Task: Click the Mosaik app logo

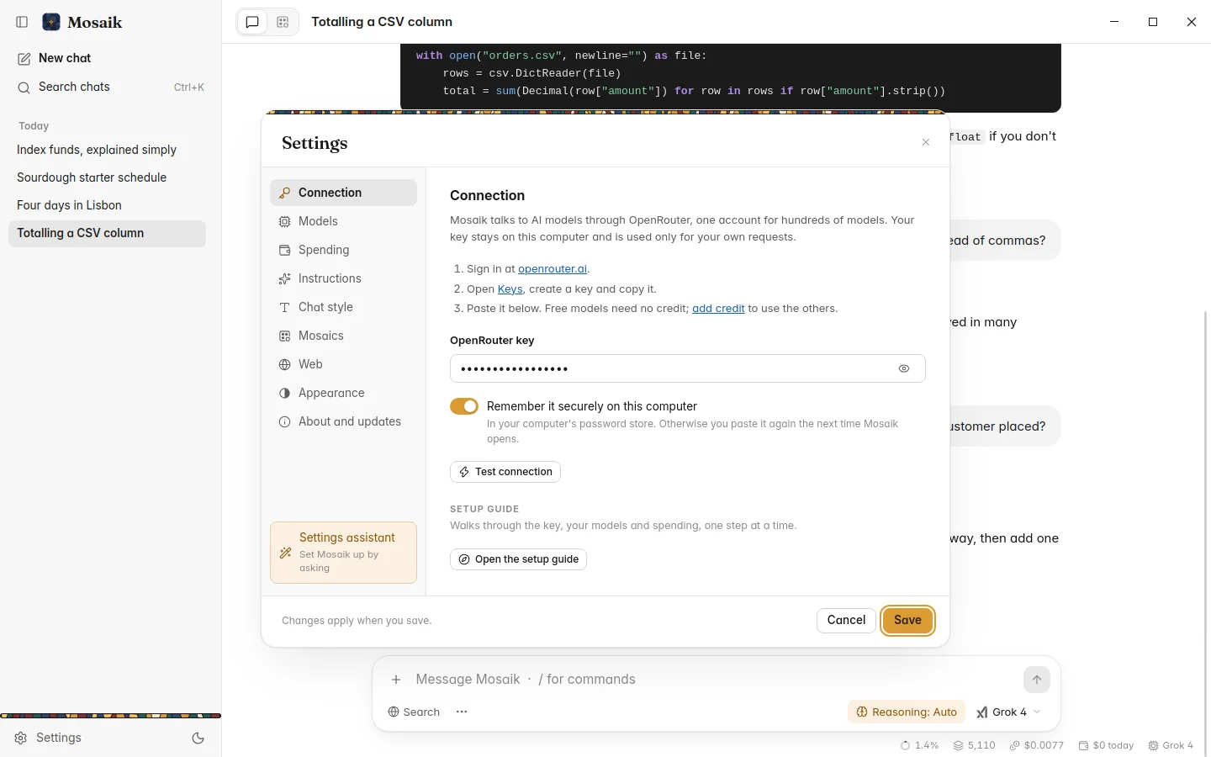Action: pos(51,22)
